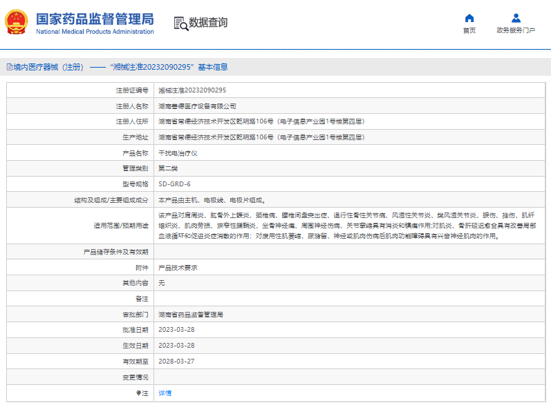This screenshot has height=405, width=551.
Task: Open the 首页 text label
Action: point(469,30)
